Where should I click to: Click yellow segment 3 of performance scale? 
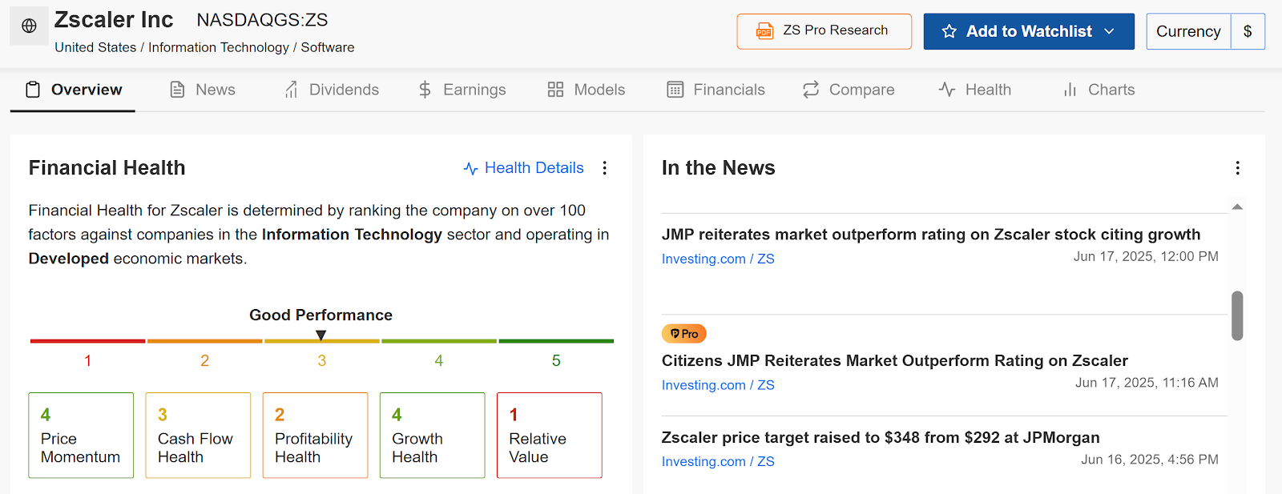pyautogui.click(x=322, y=341)
